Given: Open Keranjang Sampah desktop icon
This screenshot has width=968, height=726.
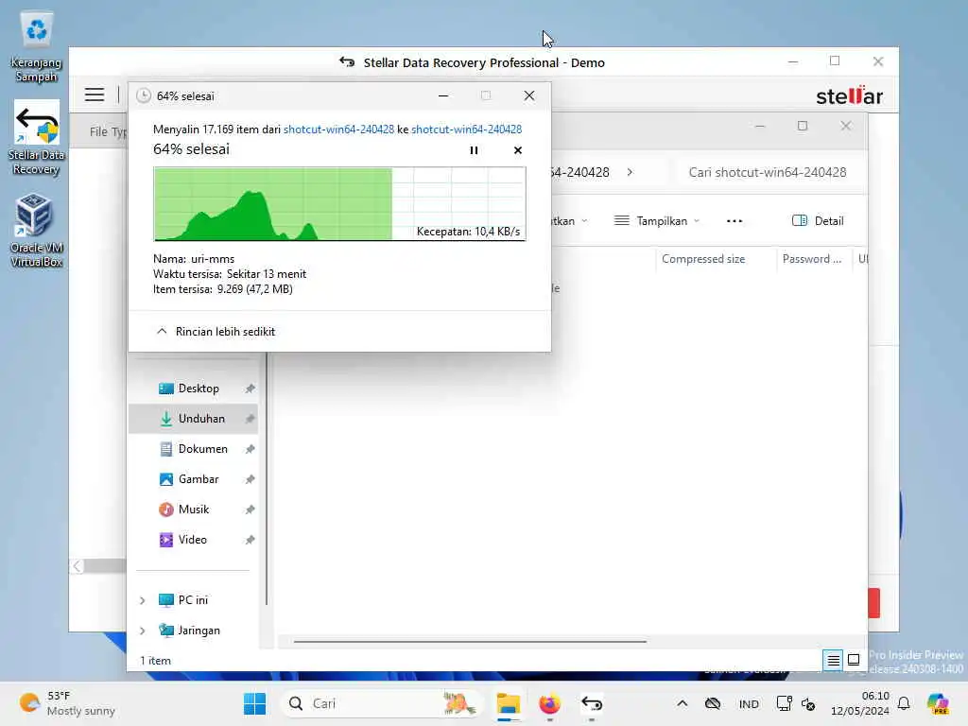Looking at the screenshot, I should [37, 47].
